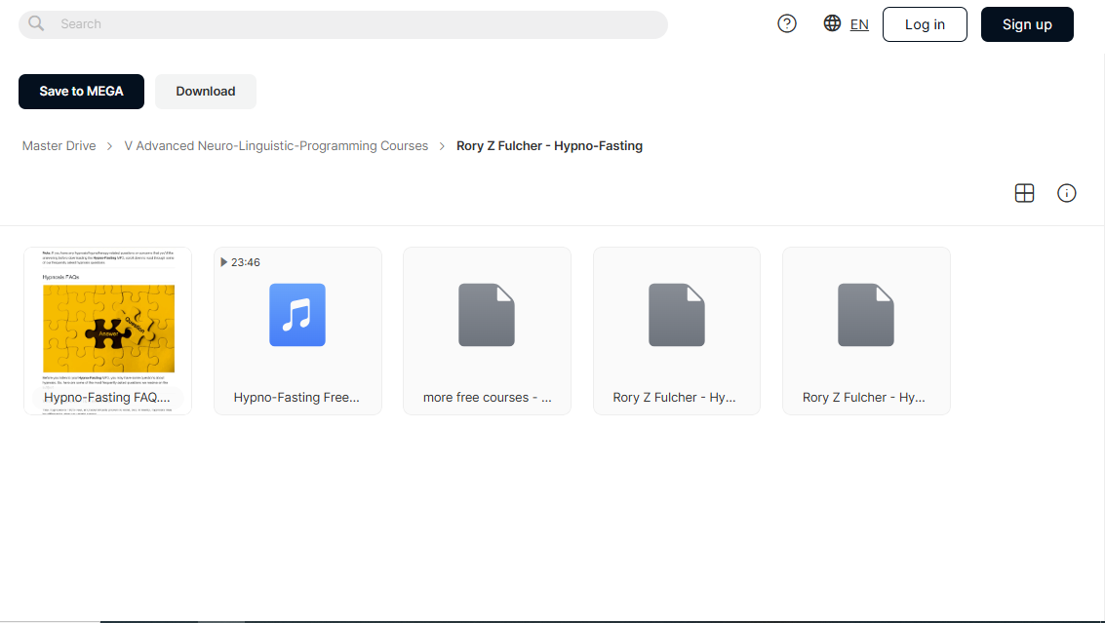The height and width of the screenshot is (623, 1105).
Task: Click the 23:46 duration play indicator
Action: [x=240, y=262]
